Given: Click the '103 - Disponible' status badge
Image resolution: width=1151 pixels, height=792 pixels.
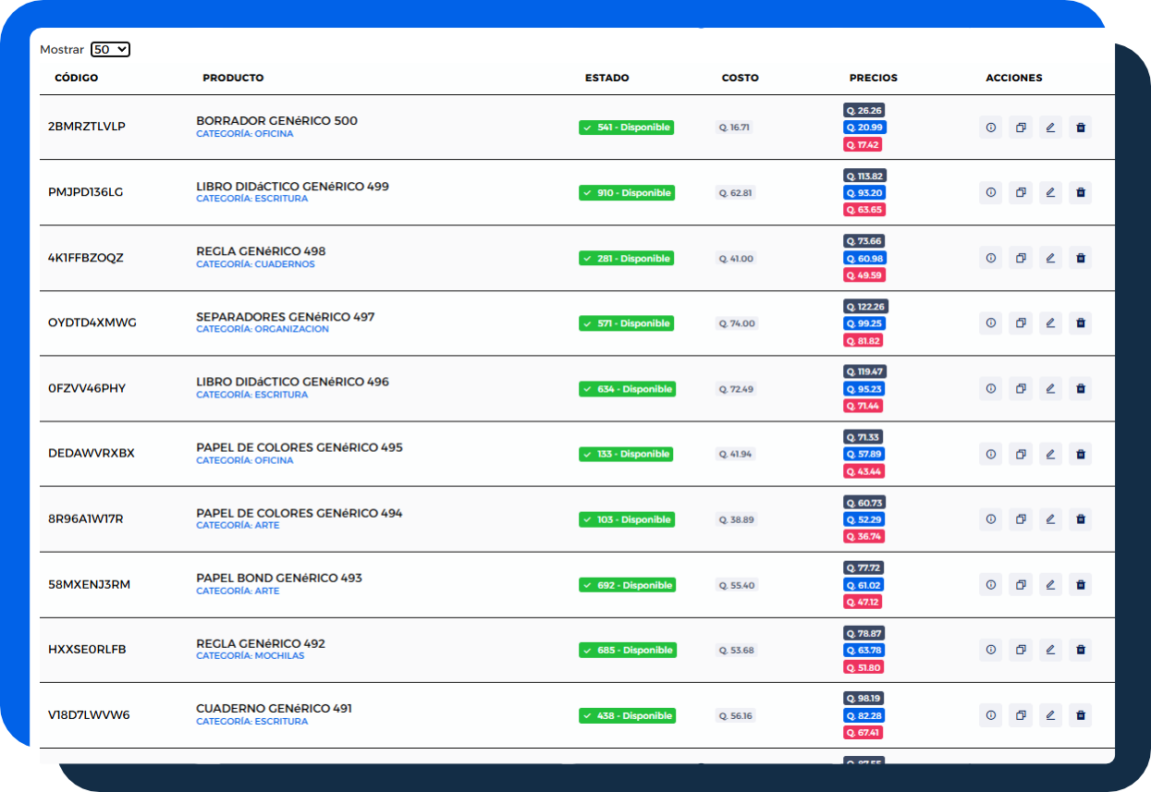Looking at the screenshot, I should (x=626, y=519).
